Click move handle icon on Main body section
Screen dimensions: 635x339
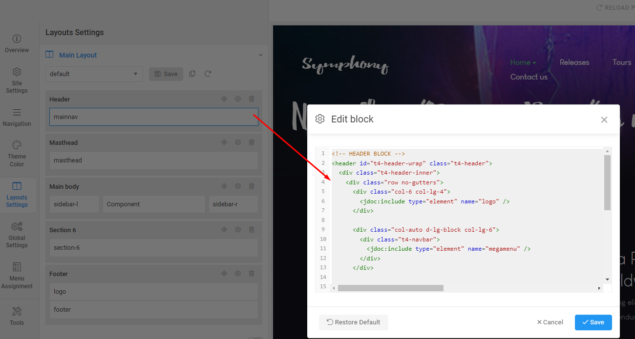tap(224, 186)
